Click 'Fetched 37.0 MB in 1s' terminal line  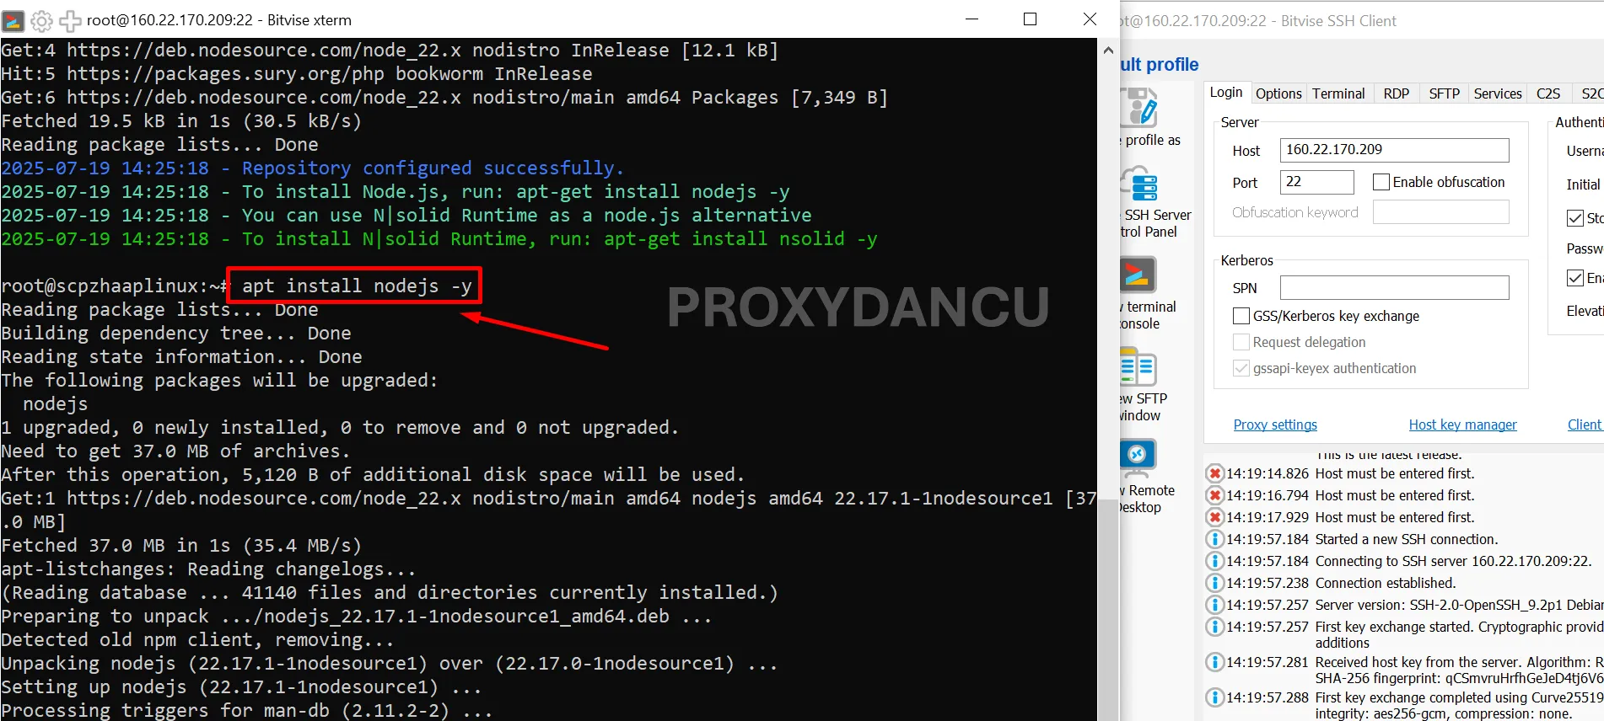[x=181, y=546]
